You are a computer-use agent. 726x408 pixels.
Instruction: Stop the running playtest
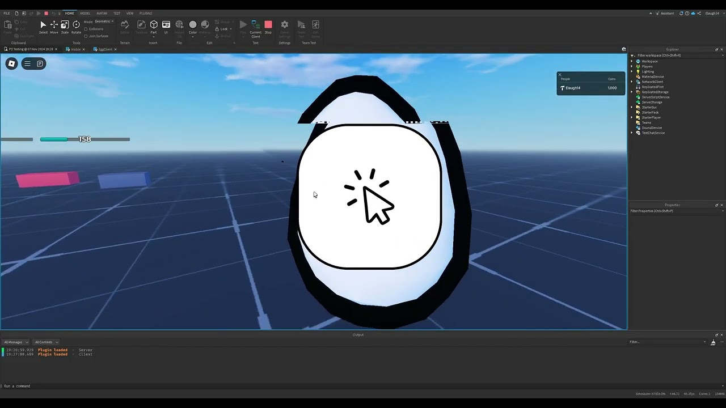(268, 25)
